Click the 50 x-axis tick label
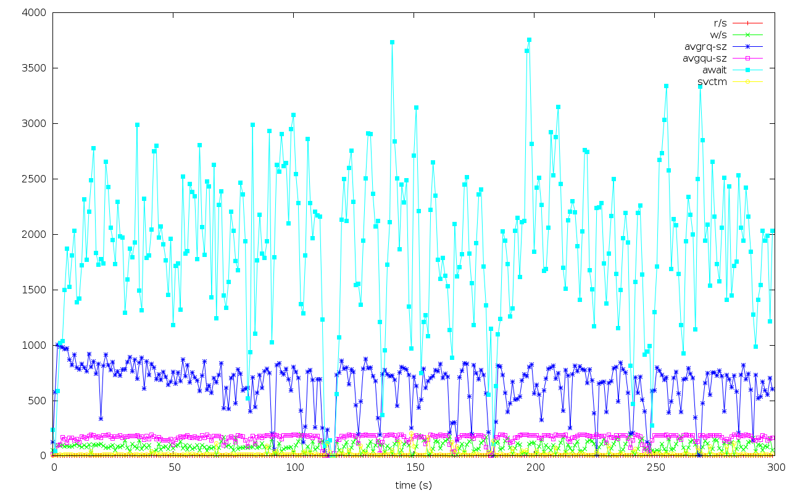 pyautogui.click(x=173, y=468)
